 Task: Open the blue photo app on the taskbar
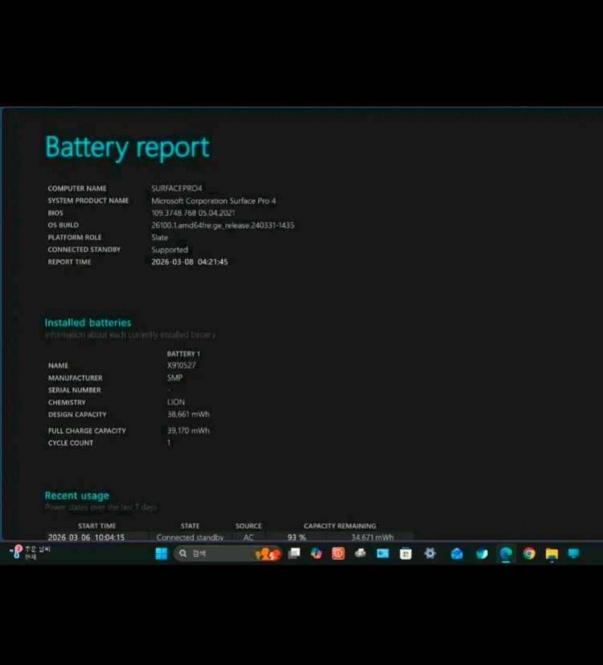coord(383,553)
